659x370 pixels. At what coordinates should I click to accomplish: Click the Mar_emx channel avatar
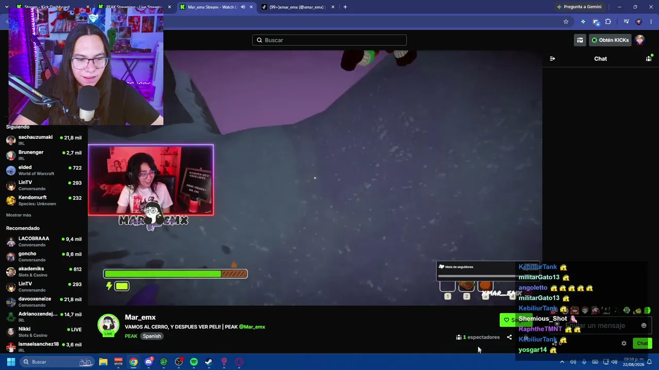pyautogui.click(x=108, y=325)
